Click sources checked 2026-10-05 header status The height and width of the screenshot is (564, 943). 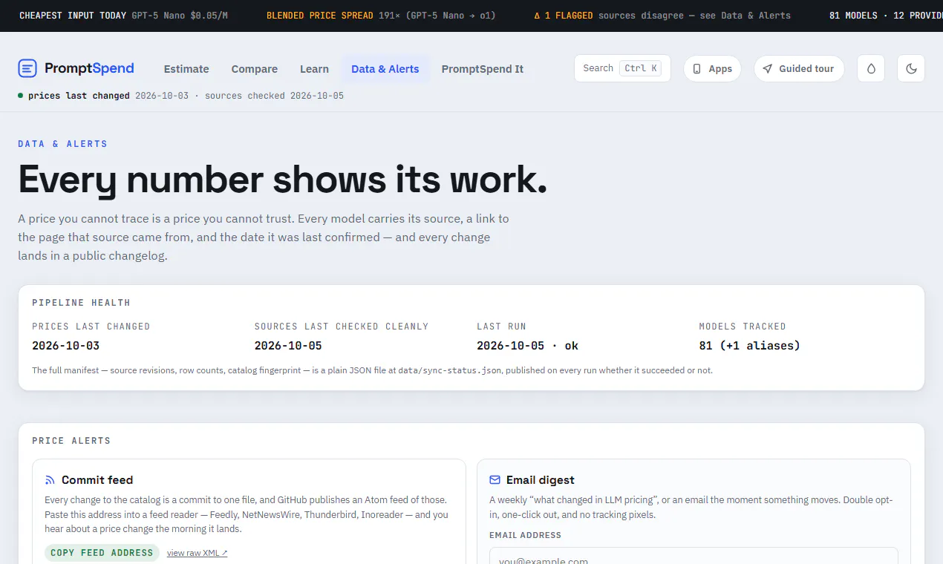pos(274,96)
